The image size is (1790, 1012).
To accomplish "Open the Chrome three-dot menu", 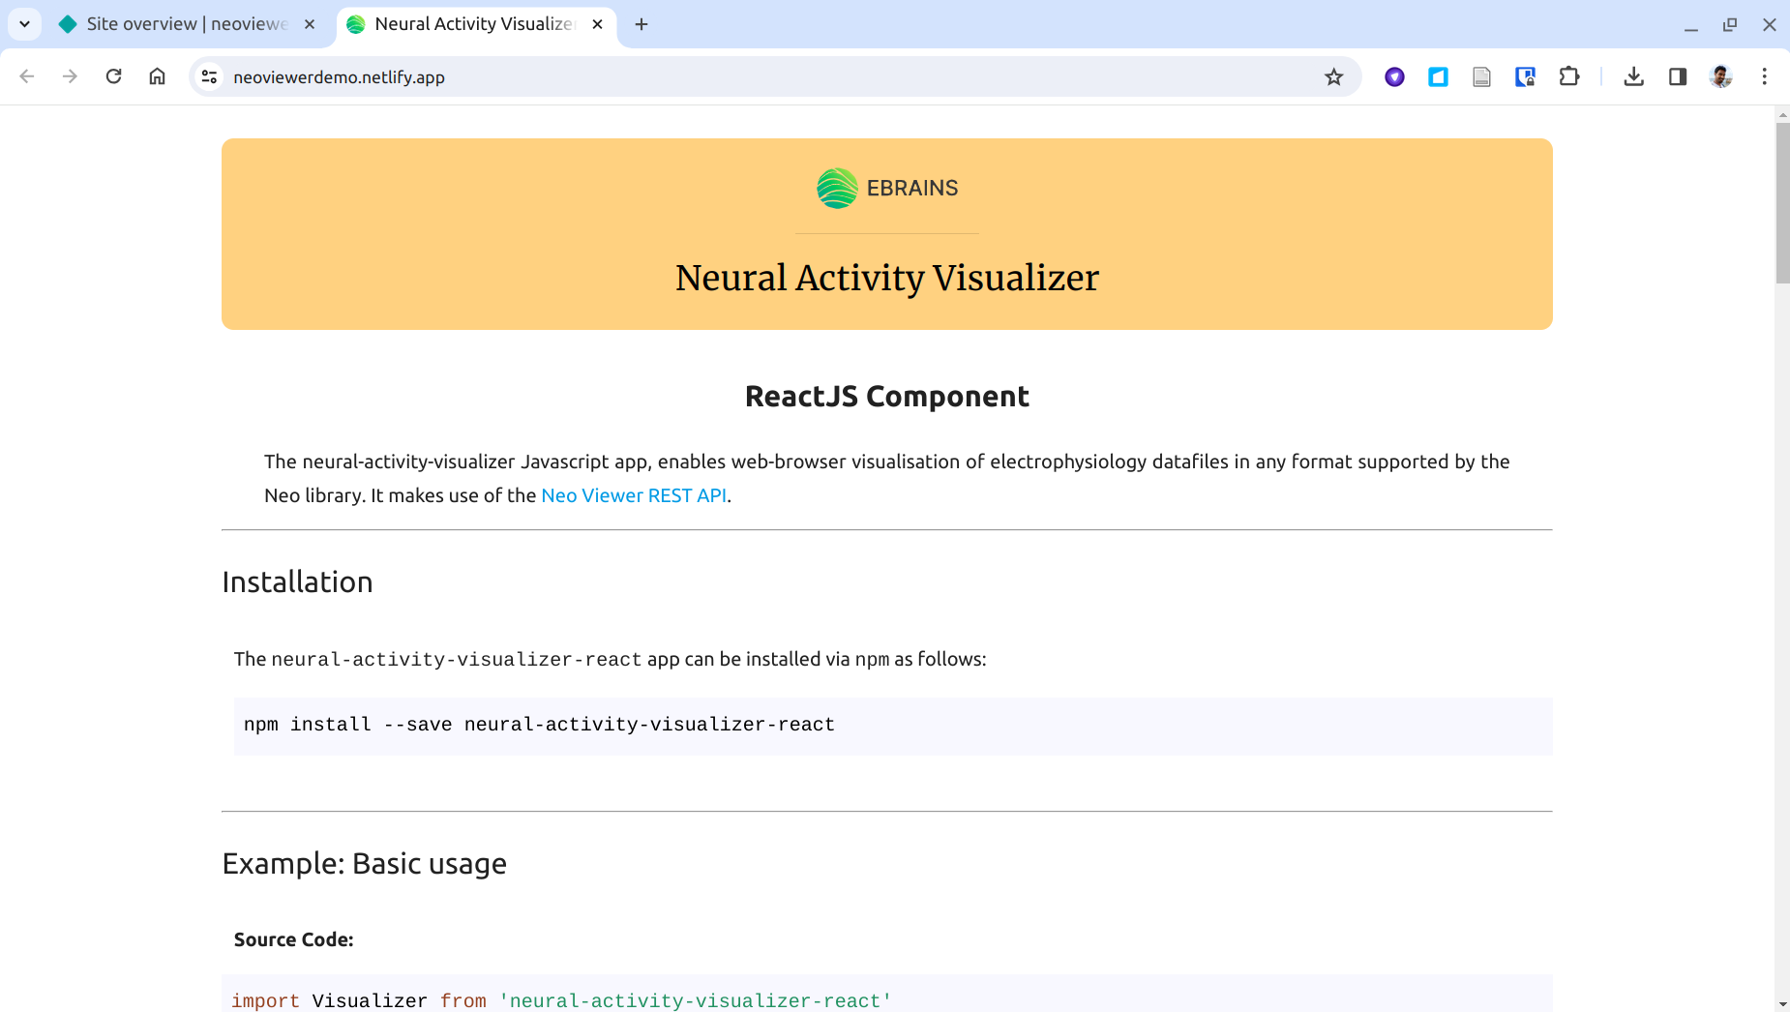I will point(1764,76).
